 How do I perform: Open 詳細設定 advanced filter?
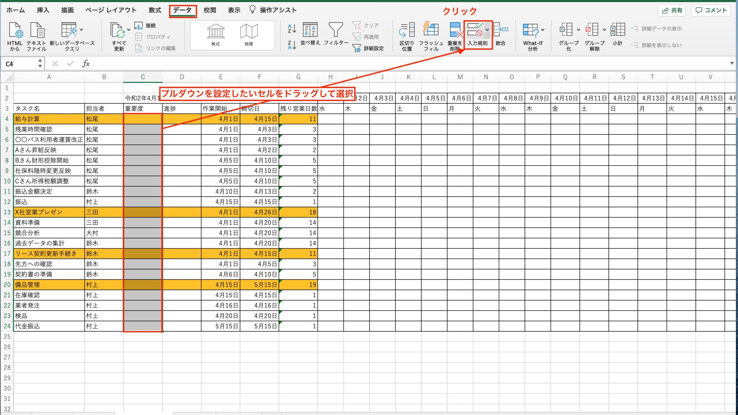point(368,48)
